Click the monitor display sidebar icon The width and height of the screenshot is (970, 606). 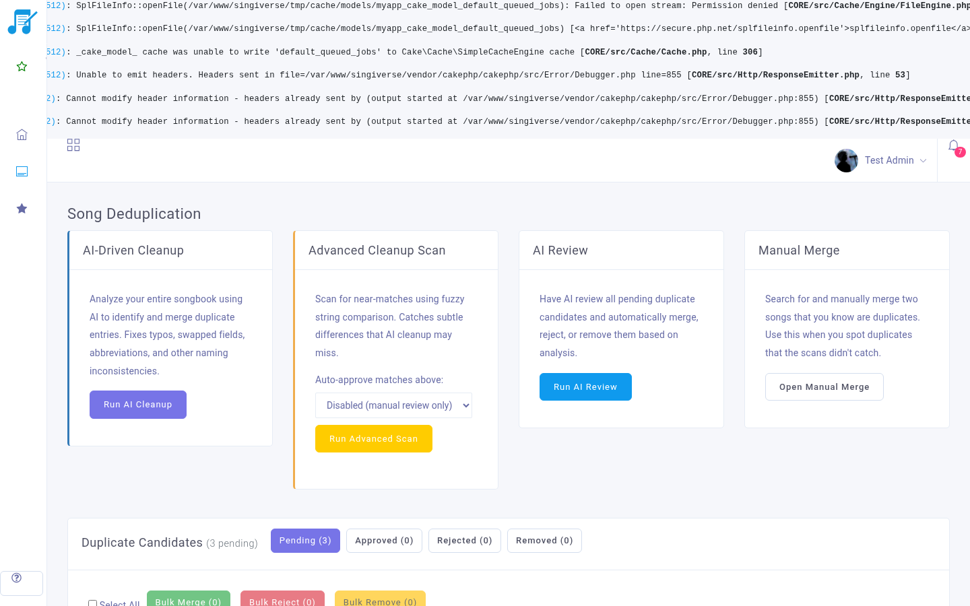tap(22, 172)
